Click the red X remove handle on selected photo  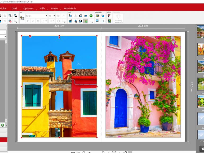[30, 36]
